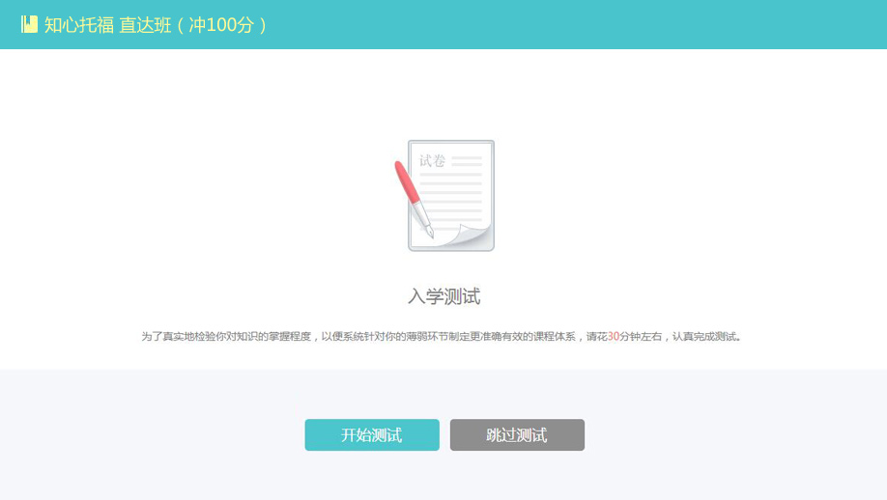This screenshot has height=500, width=887.
Task: Click the curled page corner of the paper
Action: 473,236
